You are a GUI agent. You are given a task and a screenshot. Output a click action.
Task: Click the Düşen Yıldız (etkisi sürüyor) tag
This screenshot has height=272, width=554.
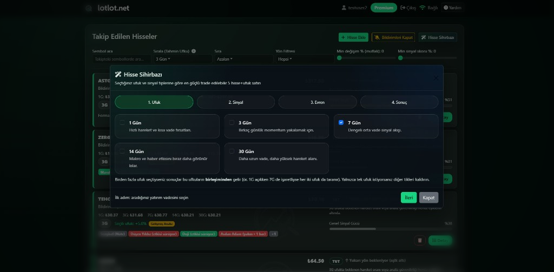pyautogui.click(x=153, y=234)
